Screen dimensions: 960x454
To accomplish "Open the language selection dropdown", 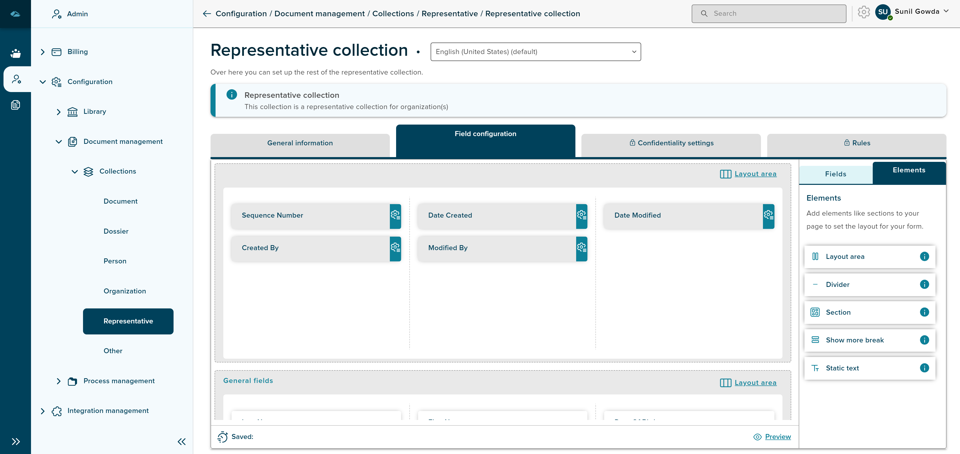I will [x=536, y=52].
